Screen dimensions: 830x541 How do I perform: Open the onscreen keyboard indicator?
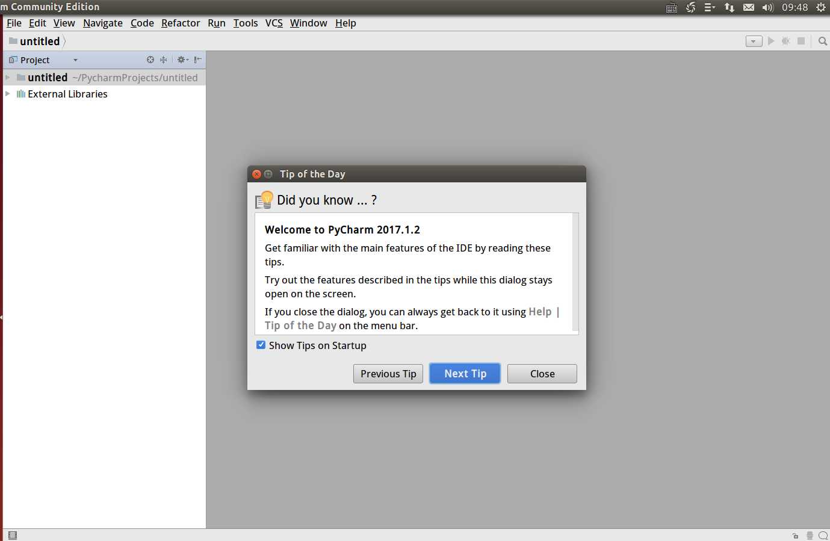pyautogui.click(x=672, y=7)
